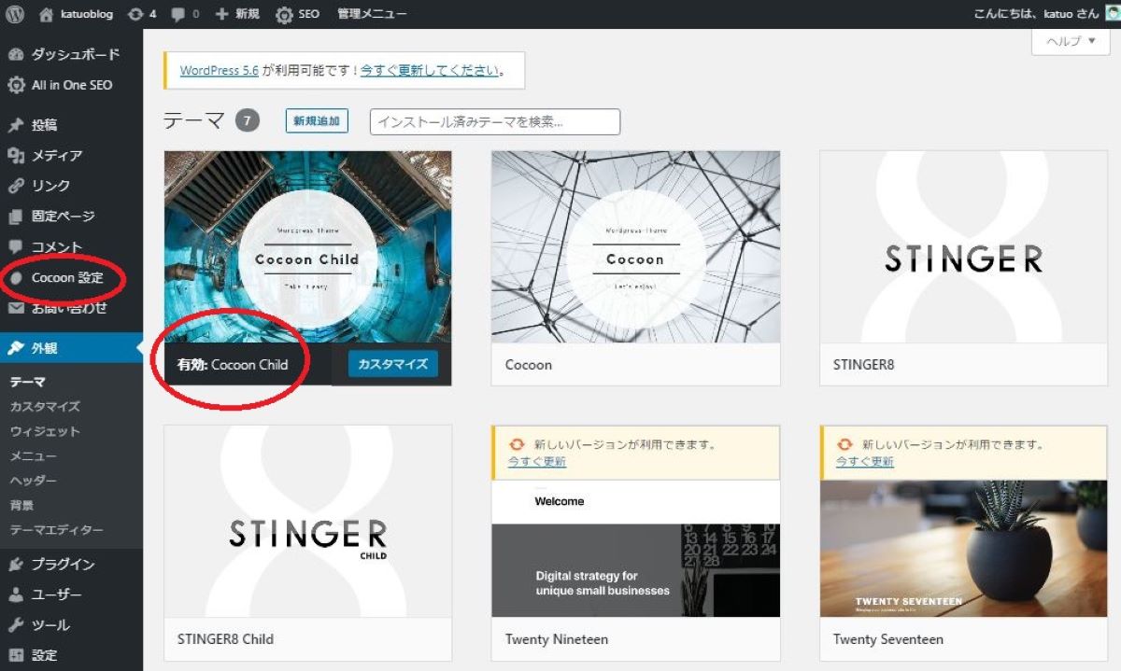Click the Cocoon theme name label
This screenshot has height=671, width=1121.
[x=529, y=365]
